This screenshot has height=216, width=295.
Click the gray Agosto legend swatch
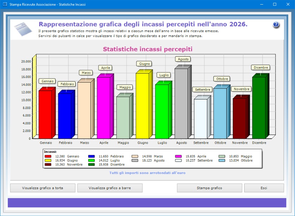(135, 160)
